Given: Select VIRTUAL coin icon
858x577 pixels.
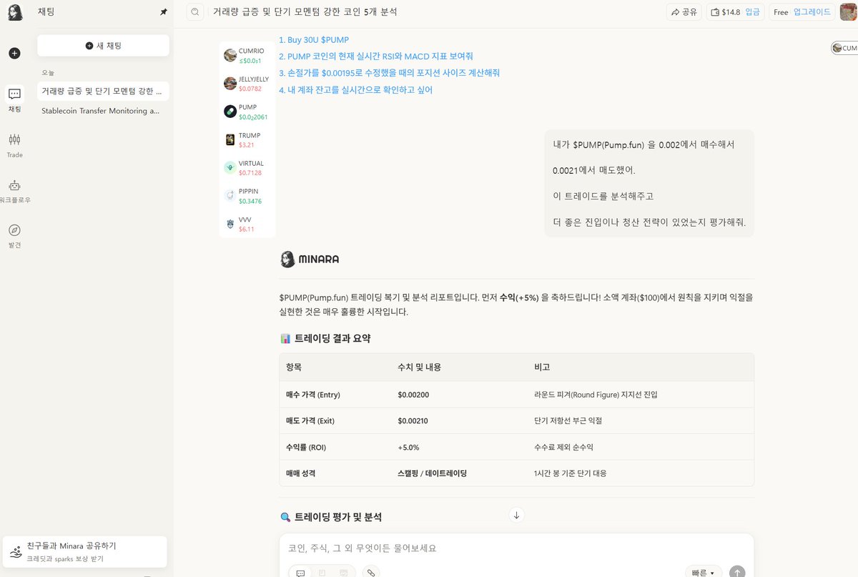Looking at the screenshot, I should [230, 167].
